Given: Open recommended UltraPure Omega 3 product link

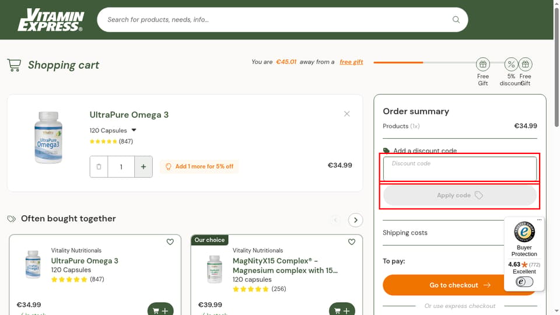Looking at the screenshot, I should (85, 261).
